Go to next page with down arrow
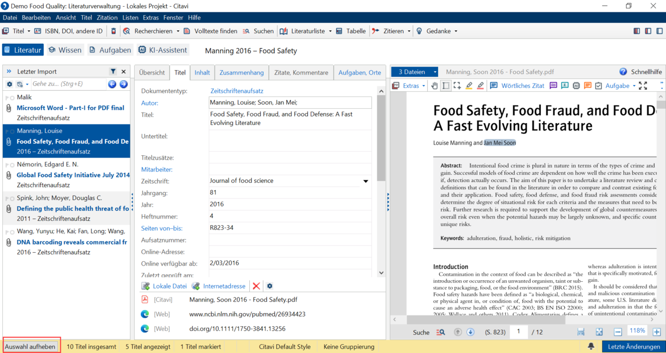The image size is (666, 353). pos(470,332)
